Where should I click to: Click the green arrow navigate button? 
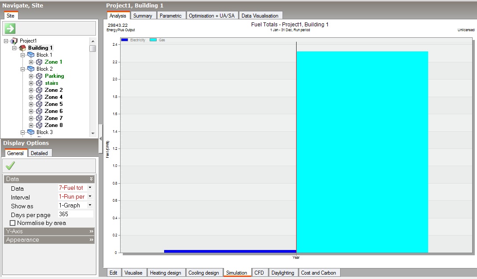coord(10,29)
